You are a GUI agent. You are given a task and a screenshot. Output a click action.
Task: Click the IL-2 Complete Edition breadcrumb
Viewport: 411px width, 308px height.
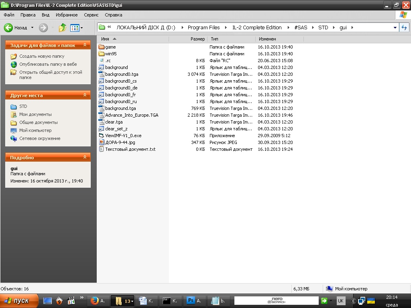[257, 28]
